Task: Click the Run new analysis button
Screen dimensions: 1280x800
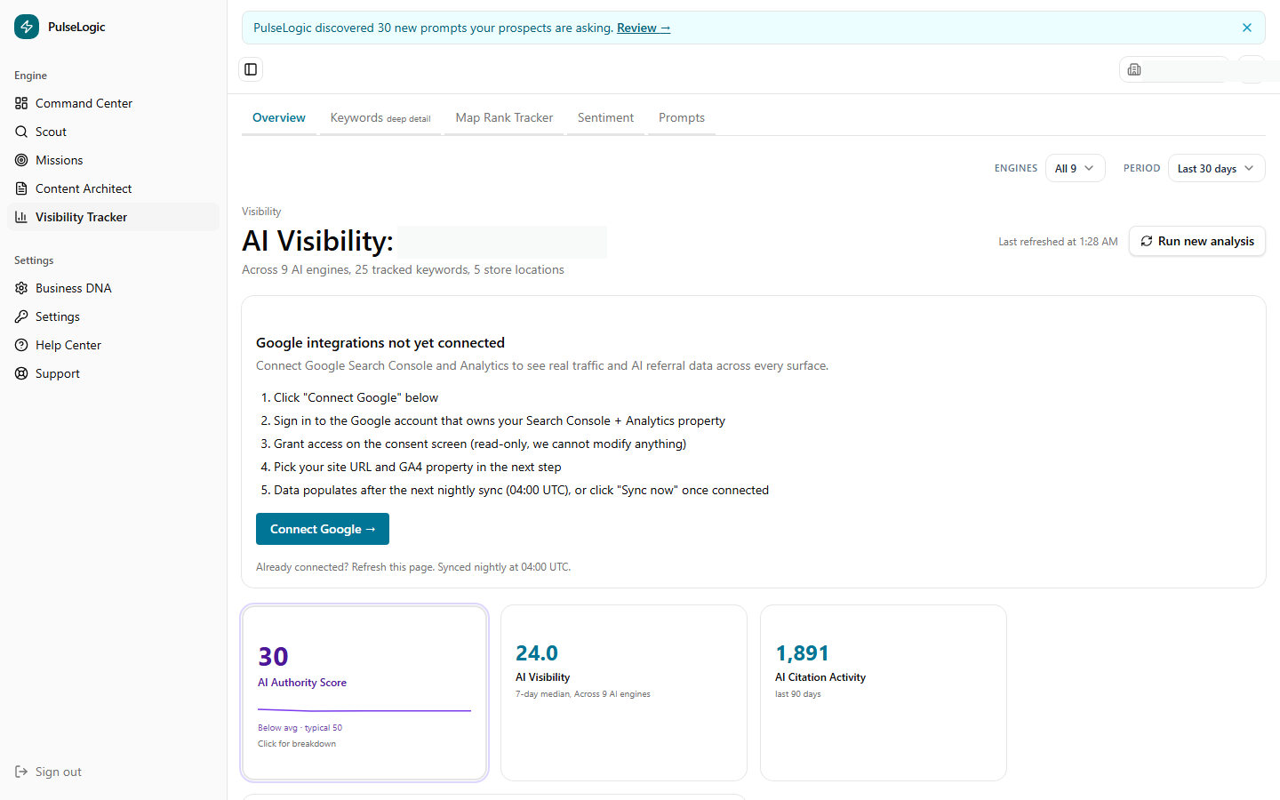Action: pos(1197,241)
